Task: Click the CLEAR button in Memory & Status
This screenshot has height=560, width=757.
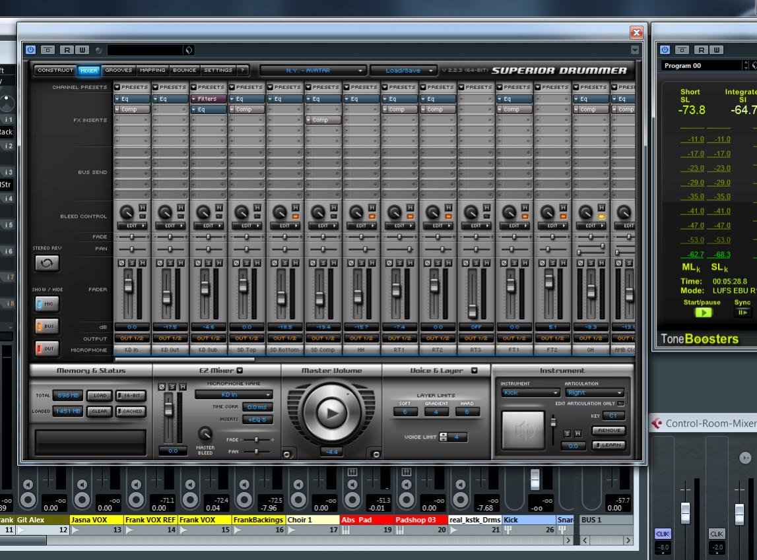Action: pos(100,412)
